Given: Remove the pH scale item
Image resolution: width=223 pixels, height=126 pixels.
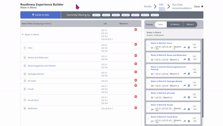Looking at the screenshot, I should coord(136,80).
